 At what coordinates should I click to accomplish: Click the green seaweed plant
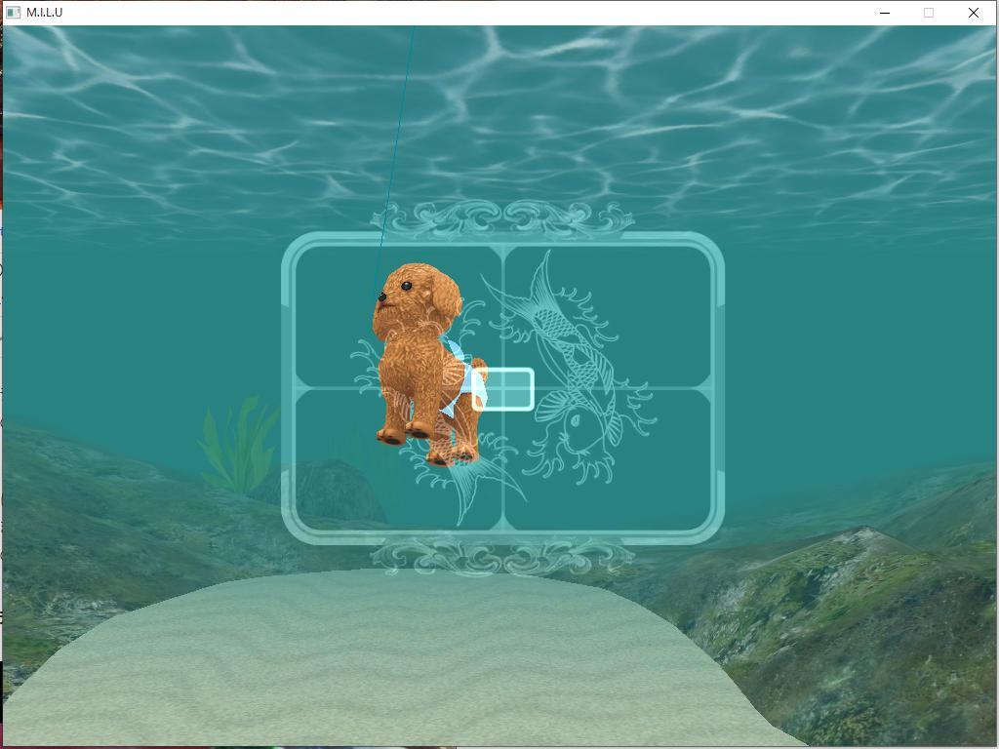click(x=239, y=444)
